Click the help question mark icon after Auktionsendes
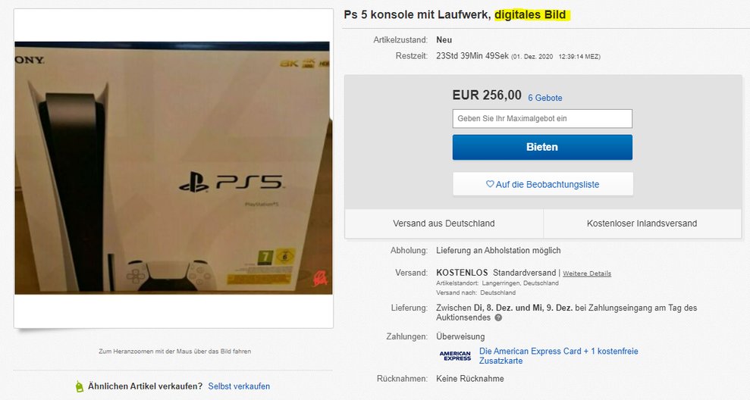 pos(498,317)
